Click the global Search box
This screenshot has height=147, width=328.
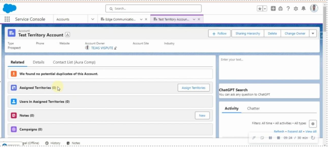pos(153,8)
